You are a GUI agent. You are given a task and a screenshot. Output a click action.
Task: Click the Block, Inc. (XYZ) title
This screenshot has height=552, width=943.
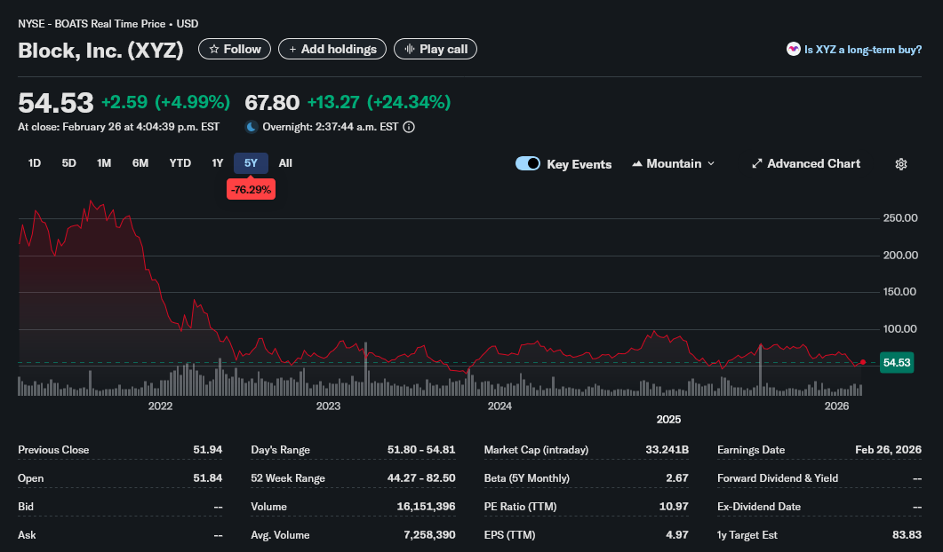point(100,50)
